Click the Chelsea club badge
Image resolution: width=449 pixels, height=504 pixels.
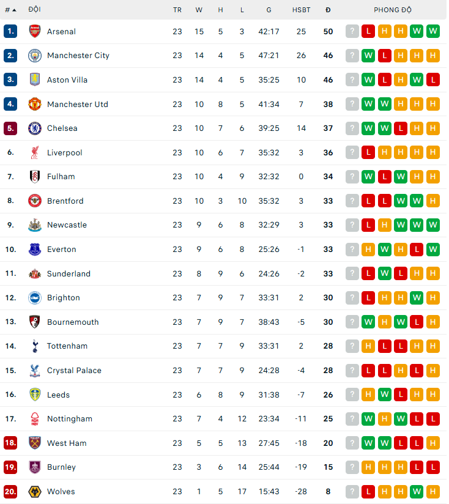(x=34, y=128)
